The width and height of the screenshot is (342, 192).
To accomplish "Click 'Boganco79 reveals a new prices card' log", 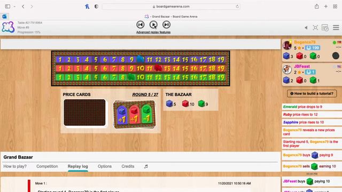I will [x=312, y=132].
